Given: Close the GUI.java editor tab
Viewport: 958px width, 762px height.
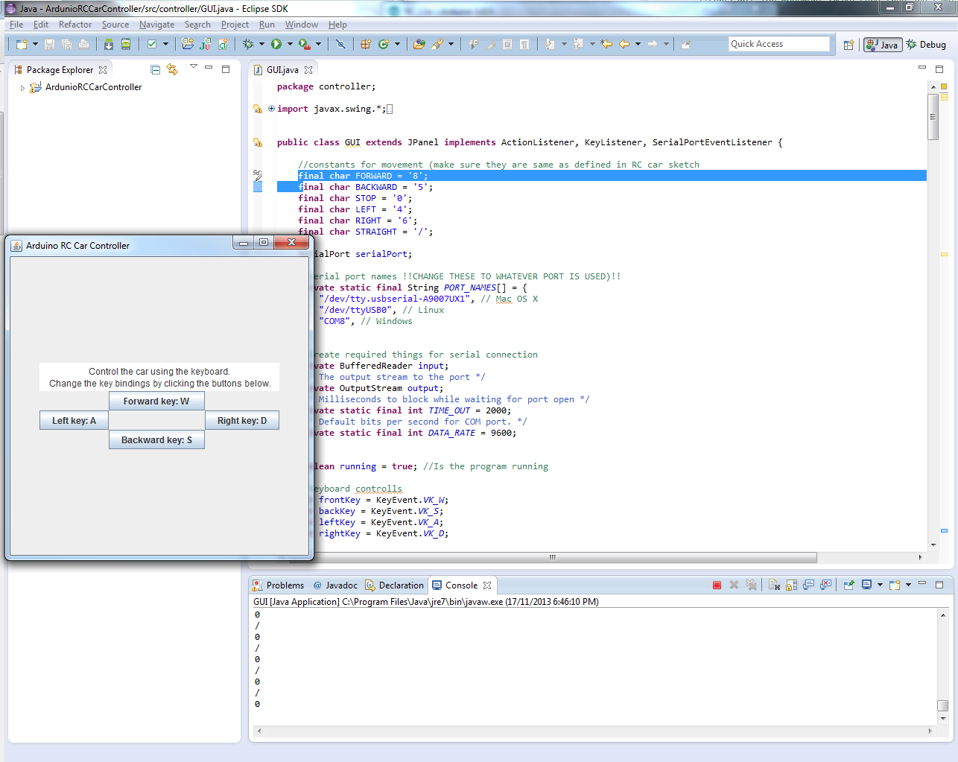Looking at the screenshot, I should coord(308,70).
